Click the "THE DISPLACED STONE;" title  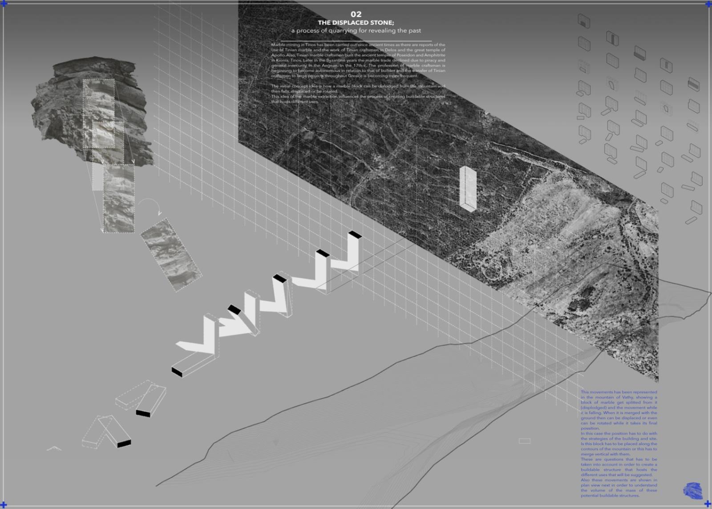click(x=356, y=23)
